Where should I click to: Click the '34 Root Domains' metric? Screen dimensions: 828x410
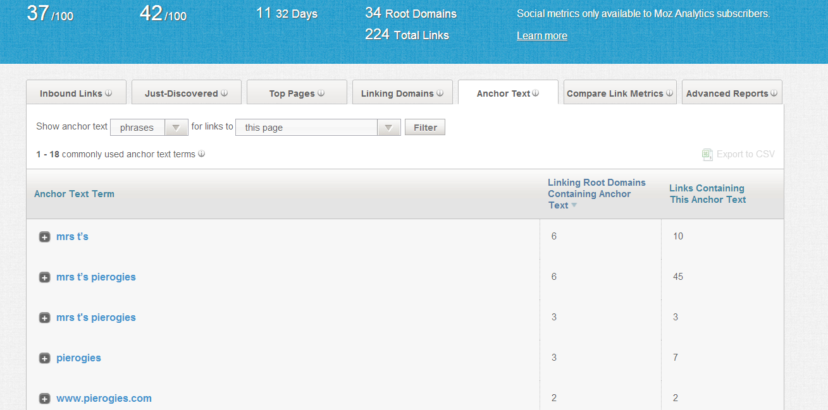tap(411, 13)
